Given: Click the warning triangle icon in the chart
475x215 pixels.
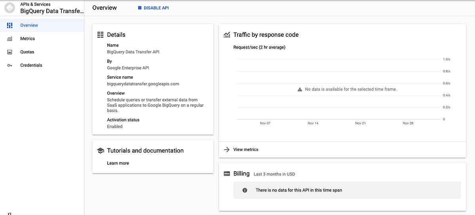Looking at the screenshot, I should click(300, 89).
